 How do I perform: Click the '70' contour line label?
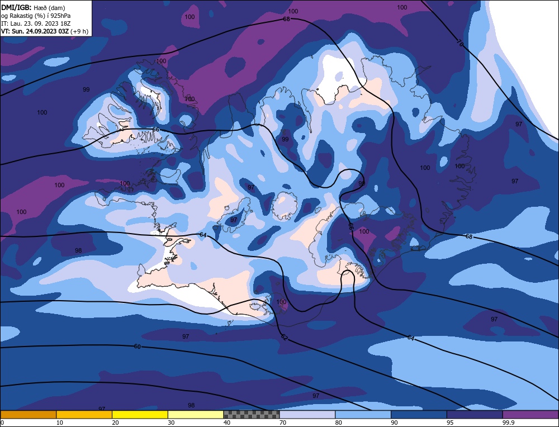point(460,44)
